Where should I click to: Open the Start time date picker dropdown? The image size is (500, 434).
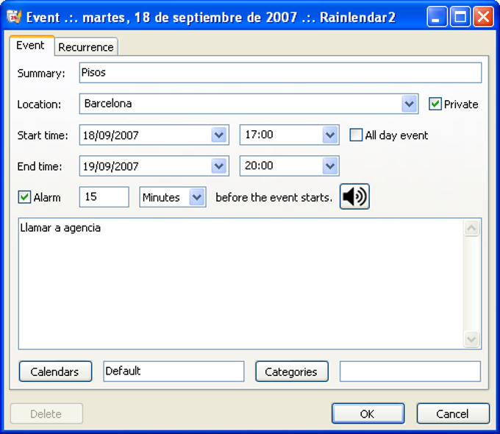click(x=219, y=135)
